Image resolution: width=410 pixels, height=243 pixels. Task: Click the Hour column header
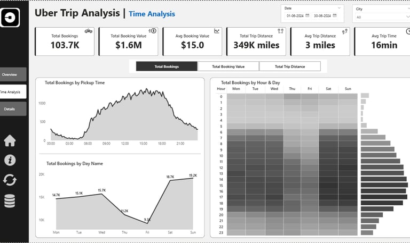click(221, 89)
